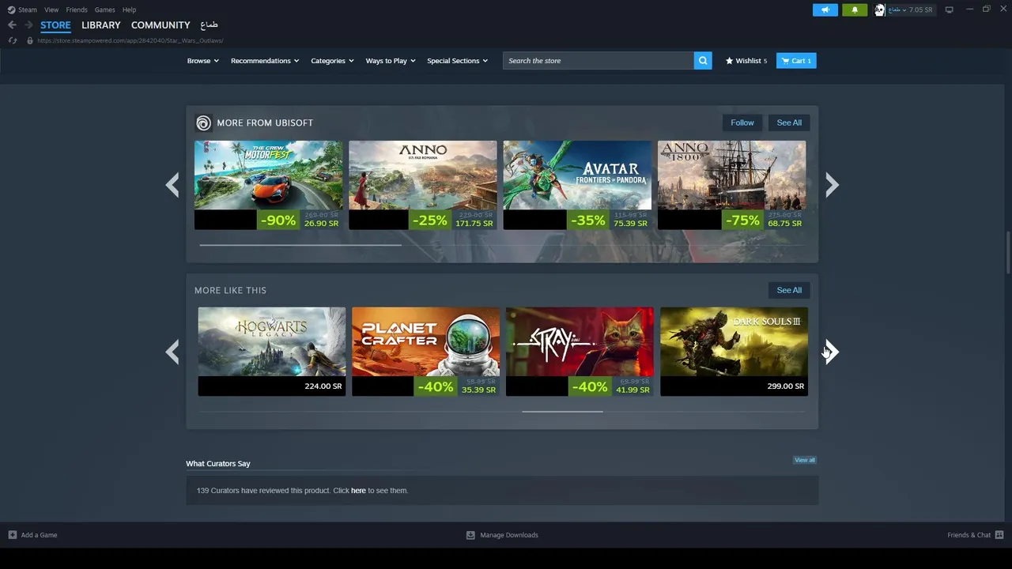Click the 26.90 SR Motorfest price
Screen dimensions: 1012x569
(x=321, y=224)
